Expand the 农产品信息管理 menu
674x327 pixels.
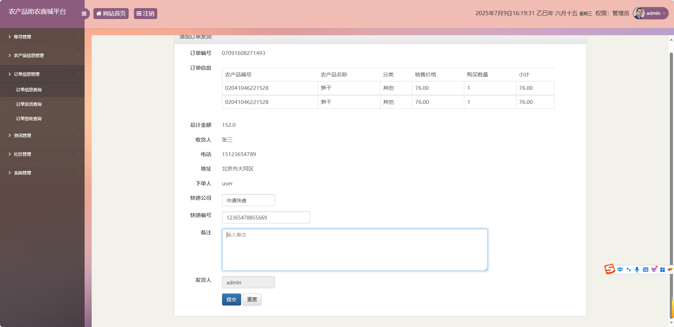pyautogui.click(x=42, y=55)
